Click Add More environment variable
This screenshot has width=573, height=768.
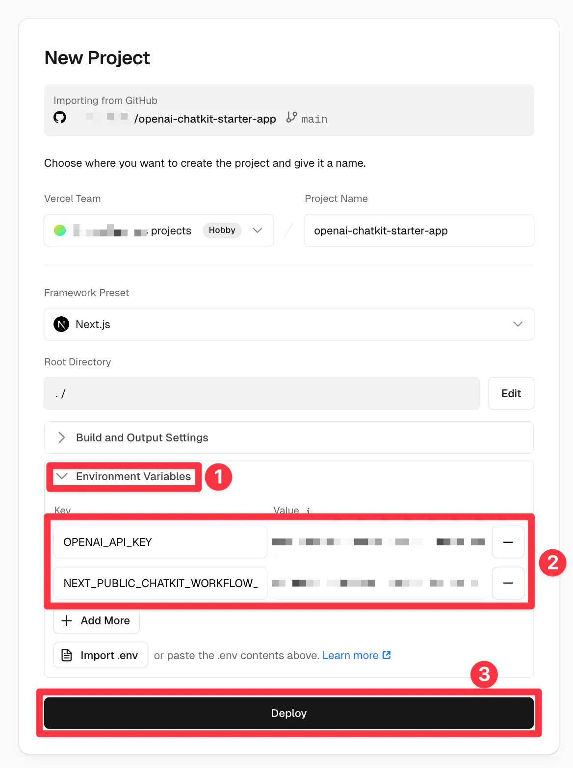pyautogui.click(x=96, y=621)
